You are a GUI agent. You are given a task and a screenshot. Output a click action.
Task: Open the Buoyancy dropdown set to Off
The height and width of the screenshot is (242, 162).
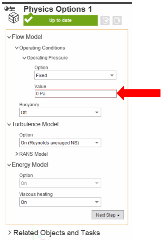(60, 112)
